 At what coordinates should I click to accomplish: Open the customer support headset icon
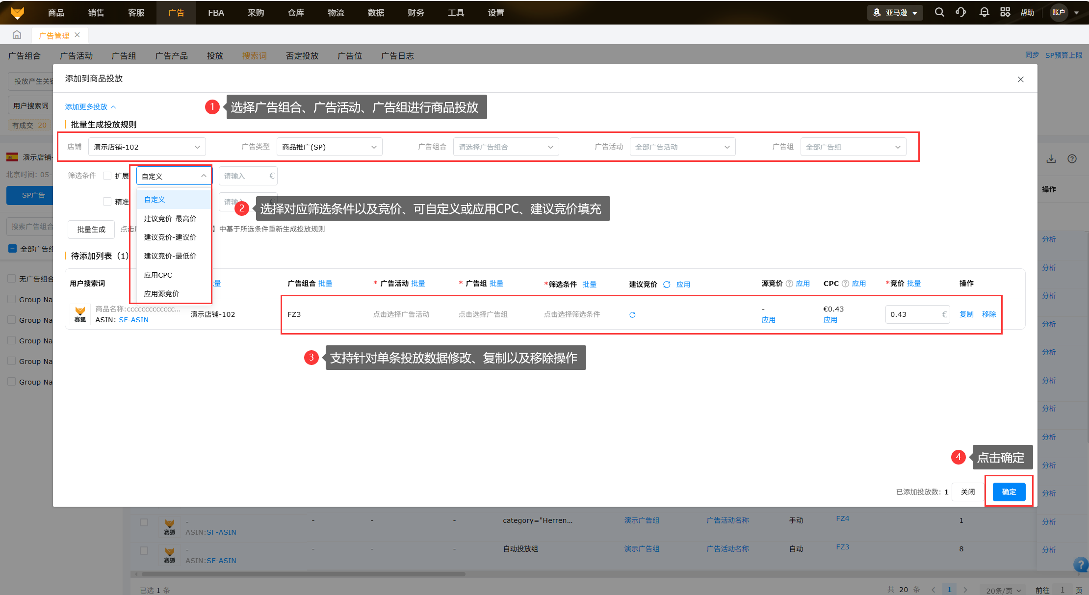point(960,13)
